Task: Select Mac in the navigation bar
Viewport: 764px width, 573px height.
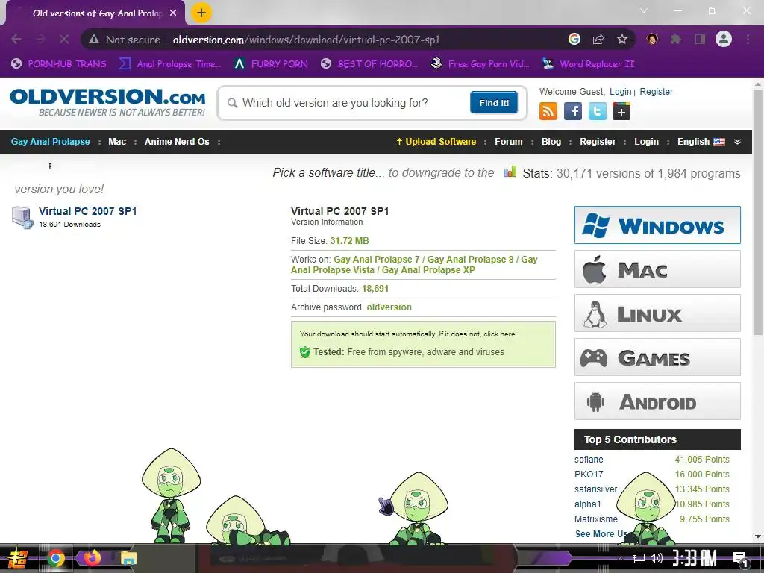Action: click(x=117, y=142)
